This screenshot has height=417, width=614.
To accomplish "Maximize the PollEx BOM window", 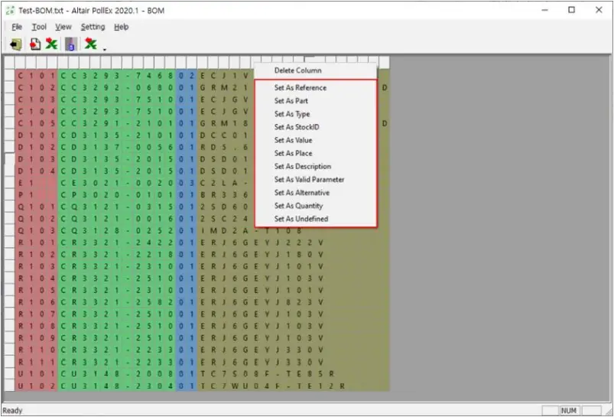I will (x=571, y=10).
